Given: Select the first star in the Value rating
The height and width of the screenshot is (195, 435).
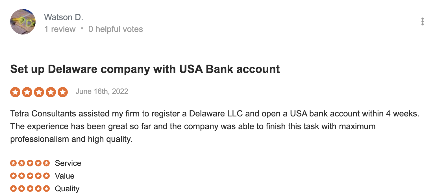Looking at the screenshot, I should click(x=13, y=176).
